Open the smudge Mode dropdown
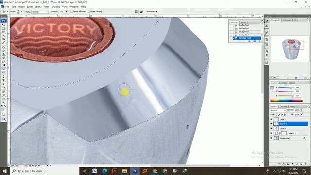This screenshot has height=175, width=311. 40,12
